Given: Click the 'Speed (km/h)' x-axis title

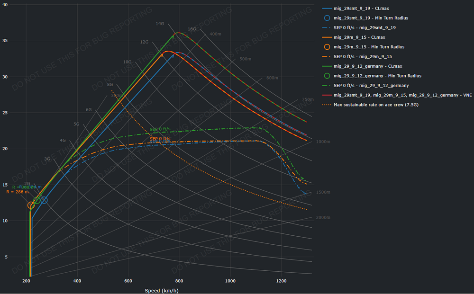Looking at the screenshot, I should click(x=162, y=290).
